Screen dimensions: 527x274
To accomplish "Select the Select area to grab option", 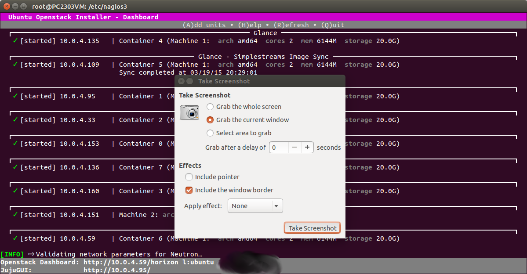I will (210, 133).
